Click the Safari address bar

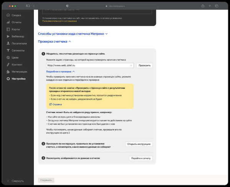point(114,6)
